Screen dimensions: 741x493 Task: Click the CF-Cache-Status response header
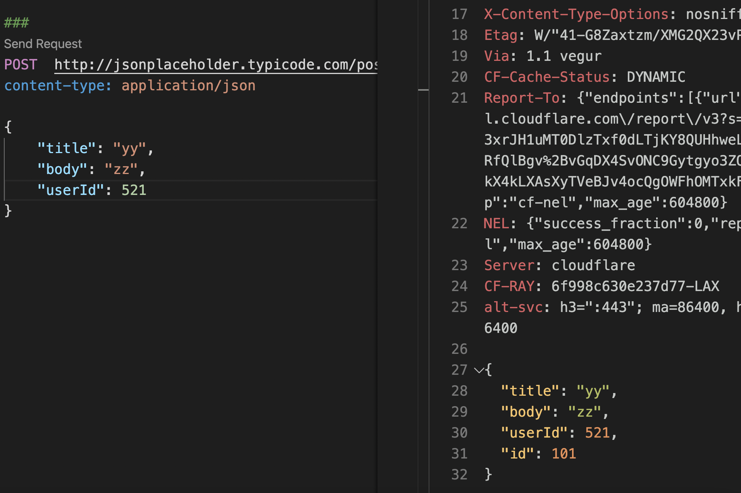(547, 77)
